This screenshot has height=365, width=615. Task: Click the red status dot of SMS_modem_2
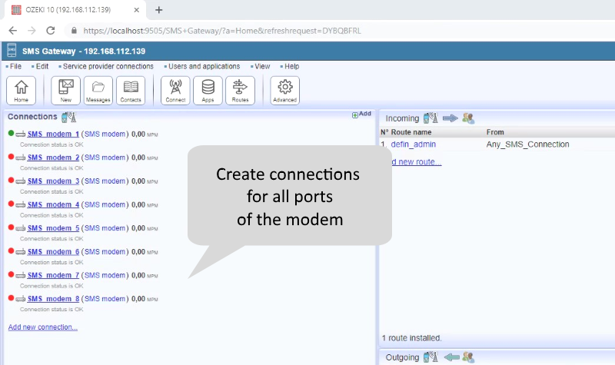(x=11, y=157)
